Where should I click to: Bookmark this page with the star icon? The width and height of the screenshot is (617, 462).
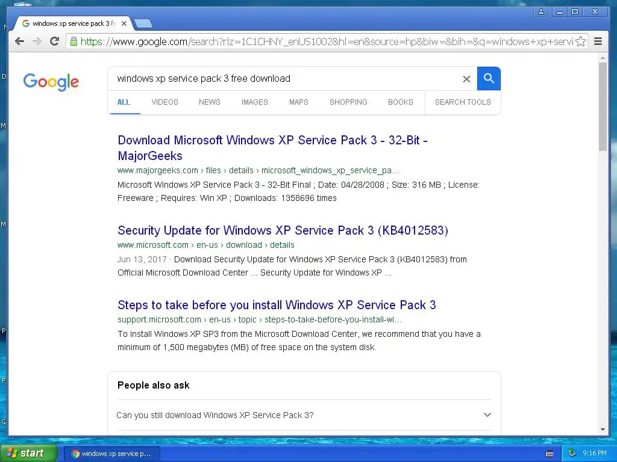pyautogui.click(x=580, y=42)
